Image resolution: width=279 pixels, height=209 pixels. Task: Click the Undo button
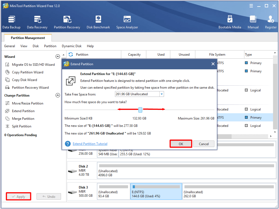pyautogui.click(x=49, y=196)
